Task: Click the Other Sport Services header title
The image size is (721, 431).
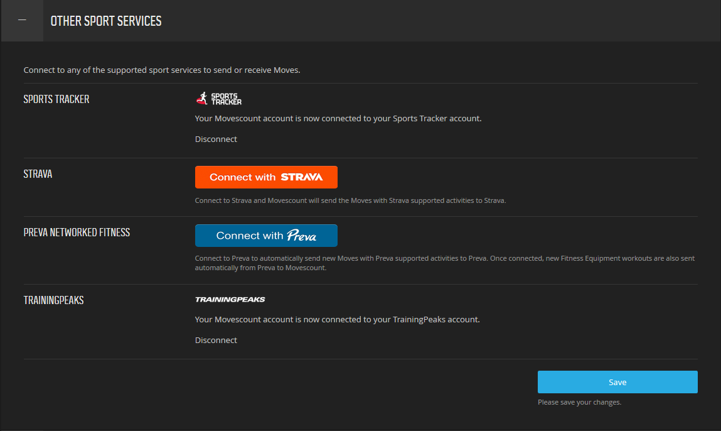Action: pyautogui.click(x=106, y=21)
